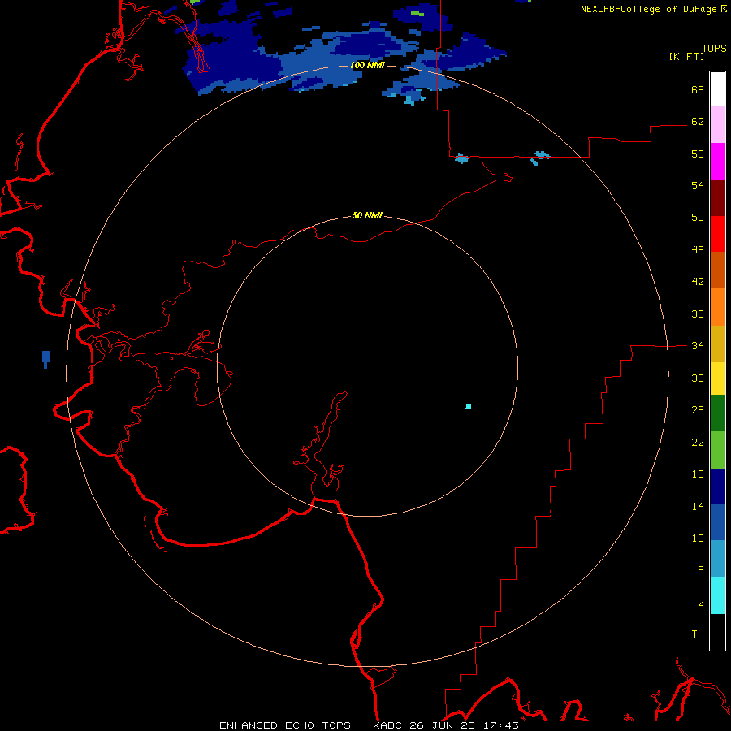Click the legend value 58
Image resolution: width=731 pixels, height=731 pixels.
(x=698, y=154)
